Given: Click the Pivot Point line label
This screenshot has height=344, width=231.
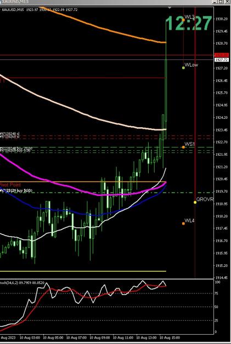Looking at the screenshot, I should [10, 184].
